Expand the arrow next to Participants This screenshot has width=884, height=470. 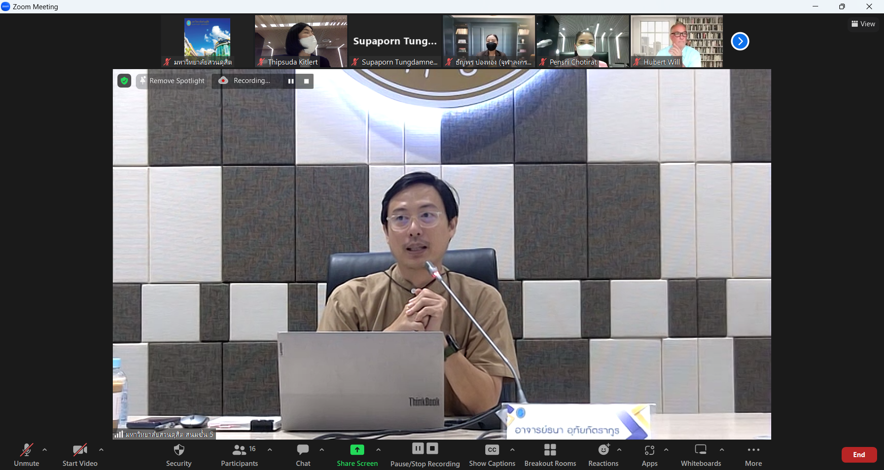click(x=270, y=450)
